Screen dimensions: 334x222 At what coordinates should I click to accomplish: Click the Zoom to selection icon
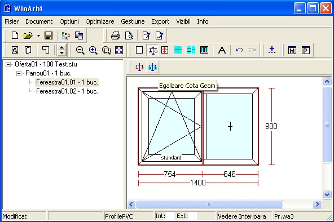pos(106,50)
